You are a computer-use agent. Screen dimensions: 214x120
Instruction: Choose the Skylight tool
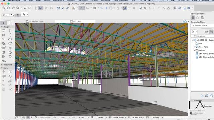coord(10,48)
